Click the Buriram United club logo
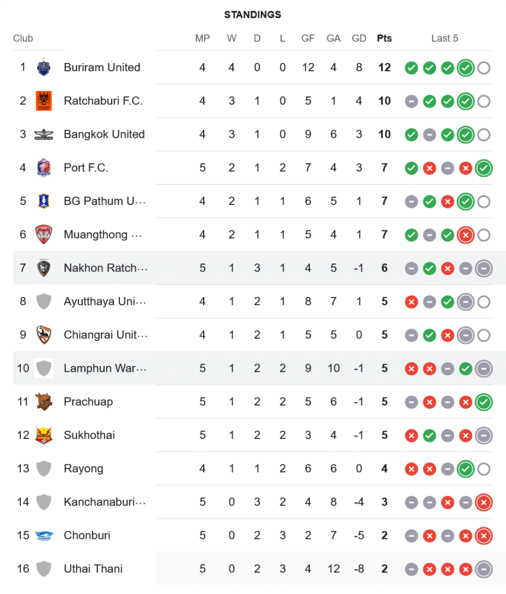 pos(44,67)
